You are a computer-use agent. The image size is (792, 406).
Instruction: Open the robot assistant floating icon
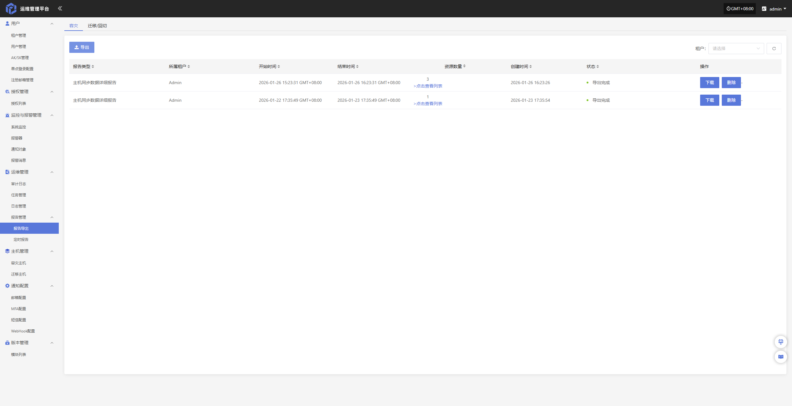[781, 342]
